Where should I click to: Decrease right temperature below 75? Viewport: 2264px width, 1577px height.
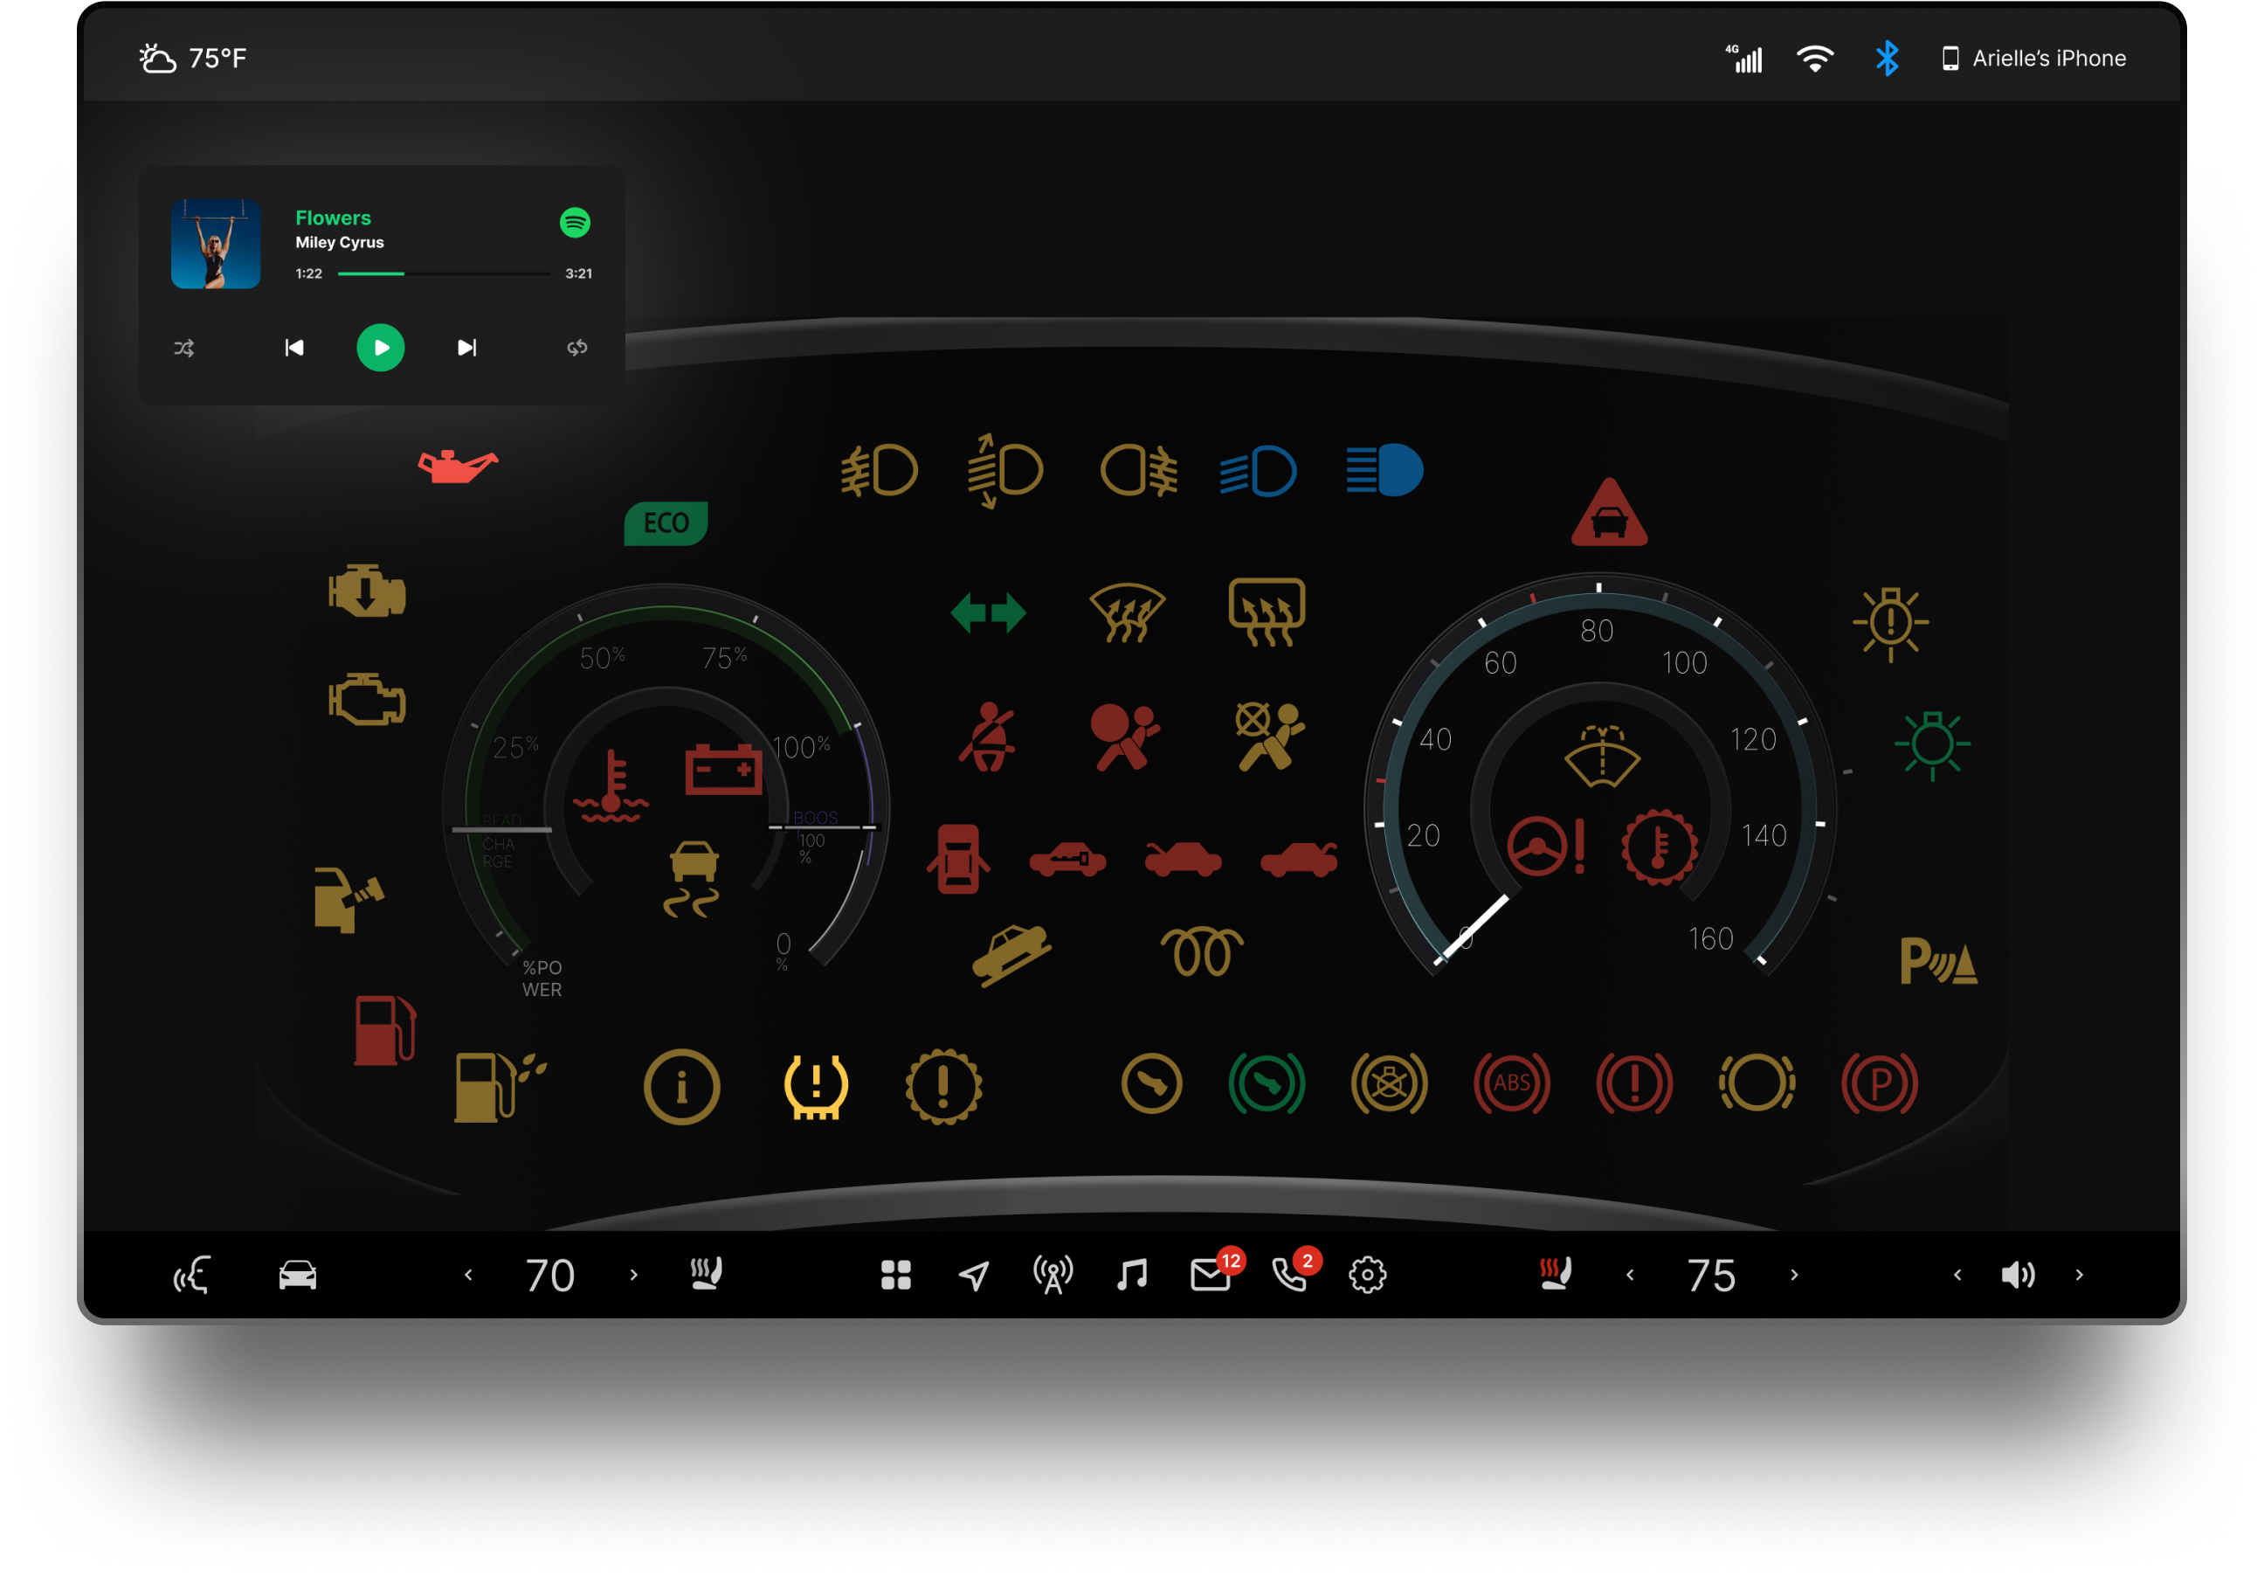click(x=1630, y=1276)
